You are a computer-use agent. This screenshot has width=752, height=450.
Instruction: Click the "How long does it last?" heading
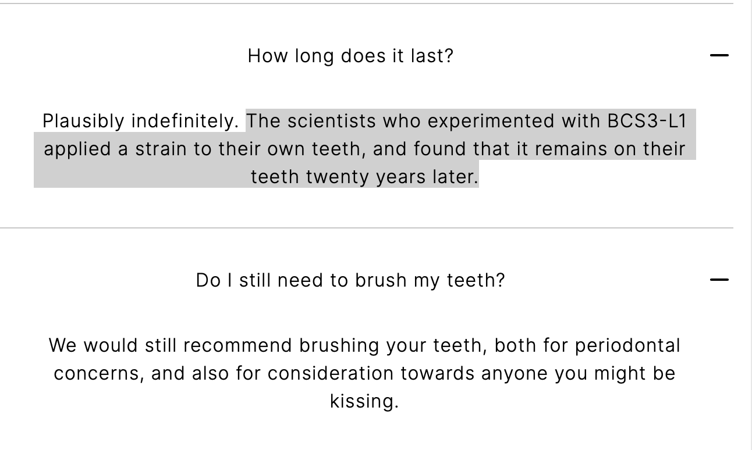[350, 56]
